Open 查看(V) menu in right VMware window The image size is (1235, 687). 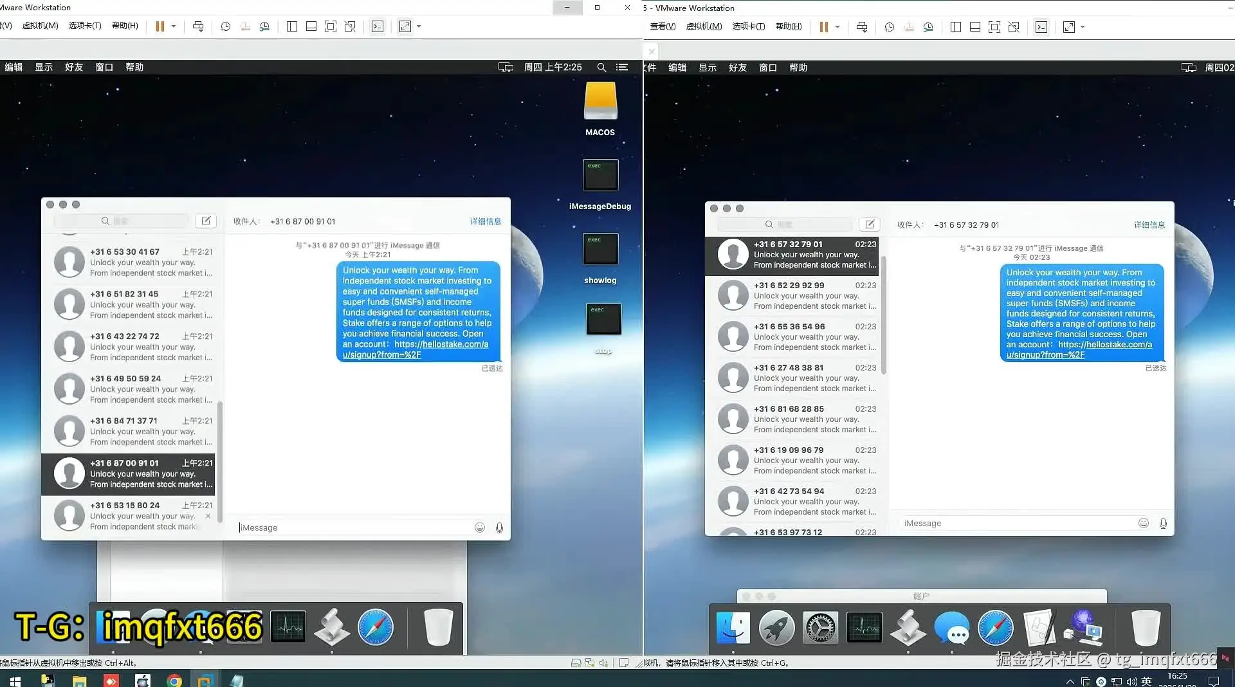pos(663,26)
